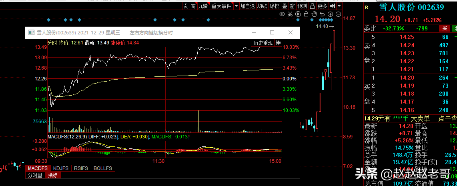Click the stock title 雪人股份 002639
This screenshot has width=457, height=186.
pyautogui.click(x=411, y=8)
